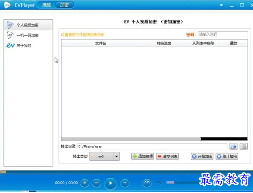This screenshot has width=253, height=193.
Task: Click the 停止加密 button
Action: pyautogui.click(x=226, y=156)
